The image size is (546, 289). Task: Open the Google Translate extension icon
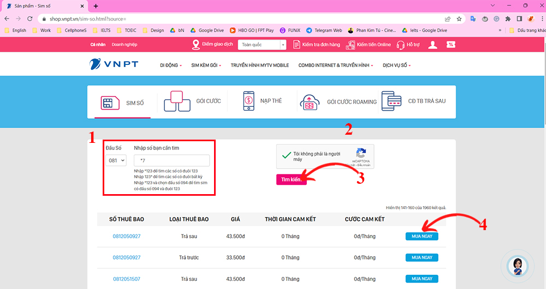(473, 19)
